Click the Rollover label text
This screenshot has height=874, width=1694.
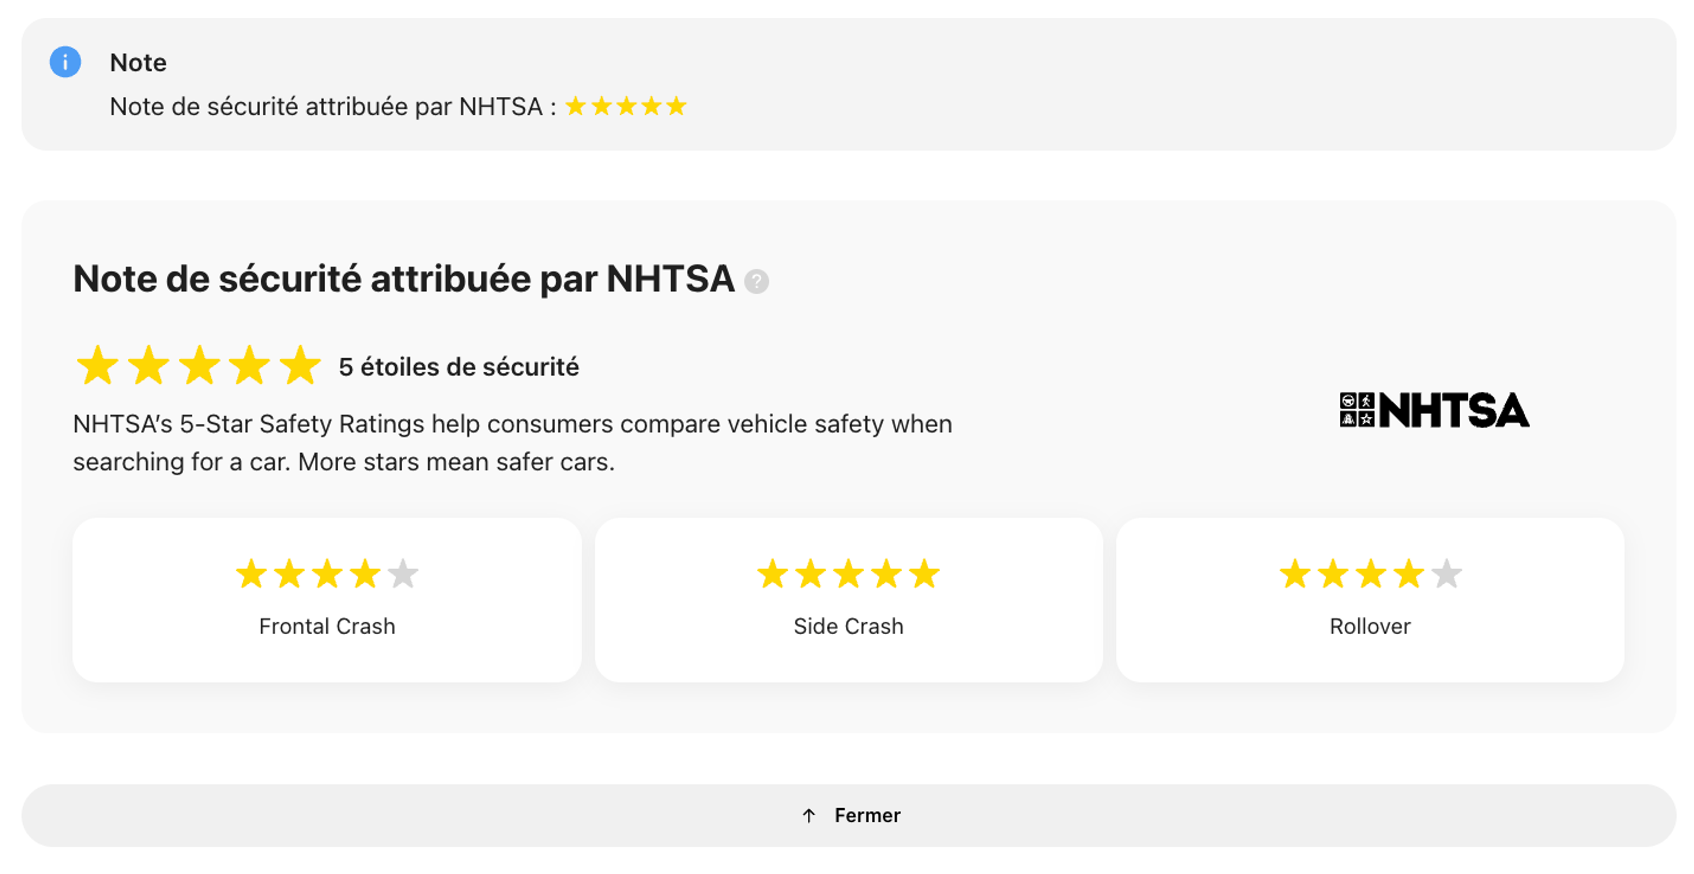pos(1370,626)
